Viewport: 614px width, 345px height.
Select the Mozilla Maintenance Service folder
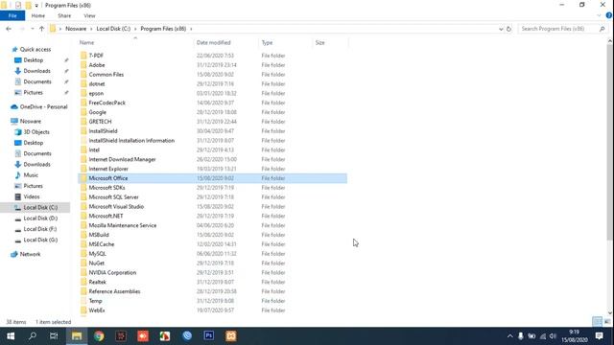click(x=212, y=225)
